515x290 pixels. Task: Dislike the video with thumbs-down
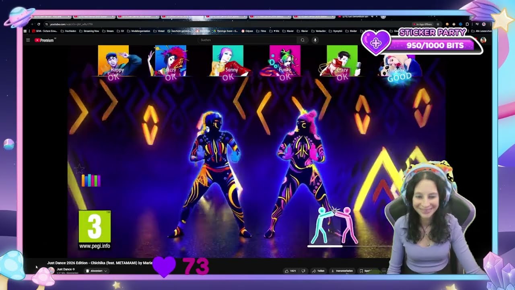pos(303,271)
